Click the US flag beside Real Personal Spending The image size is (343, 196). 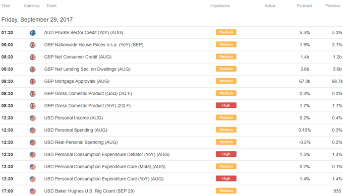tap(33, 143)
